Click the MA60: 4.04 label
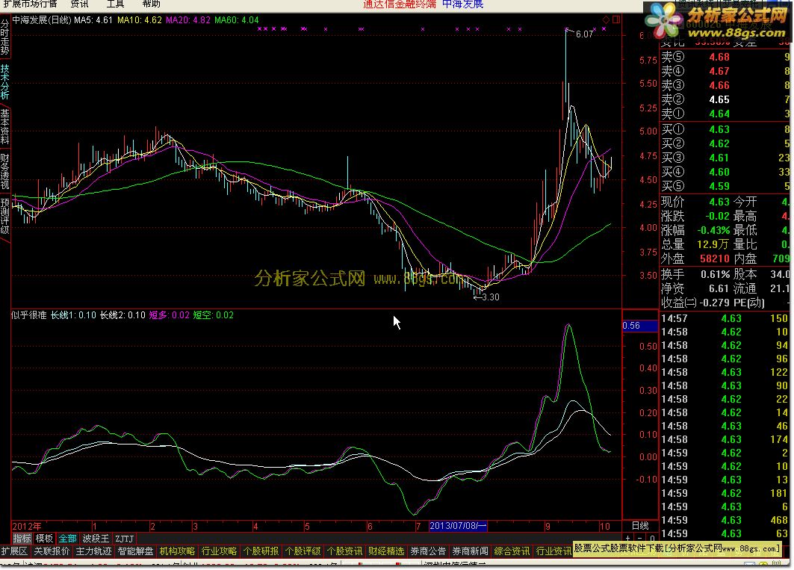The image size is (794, 570). click(237, 20)
